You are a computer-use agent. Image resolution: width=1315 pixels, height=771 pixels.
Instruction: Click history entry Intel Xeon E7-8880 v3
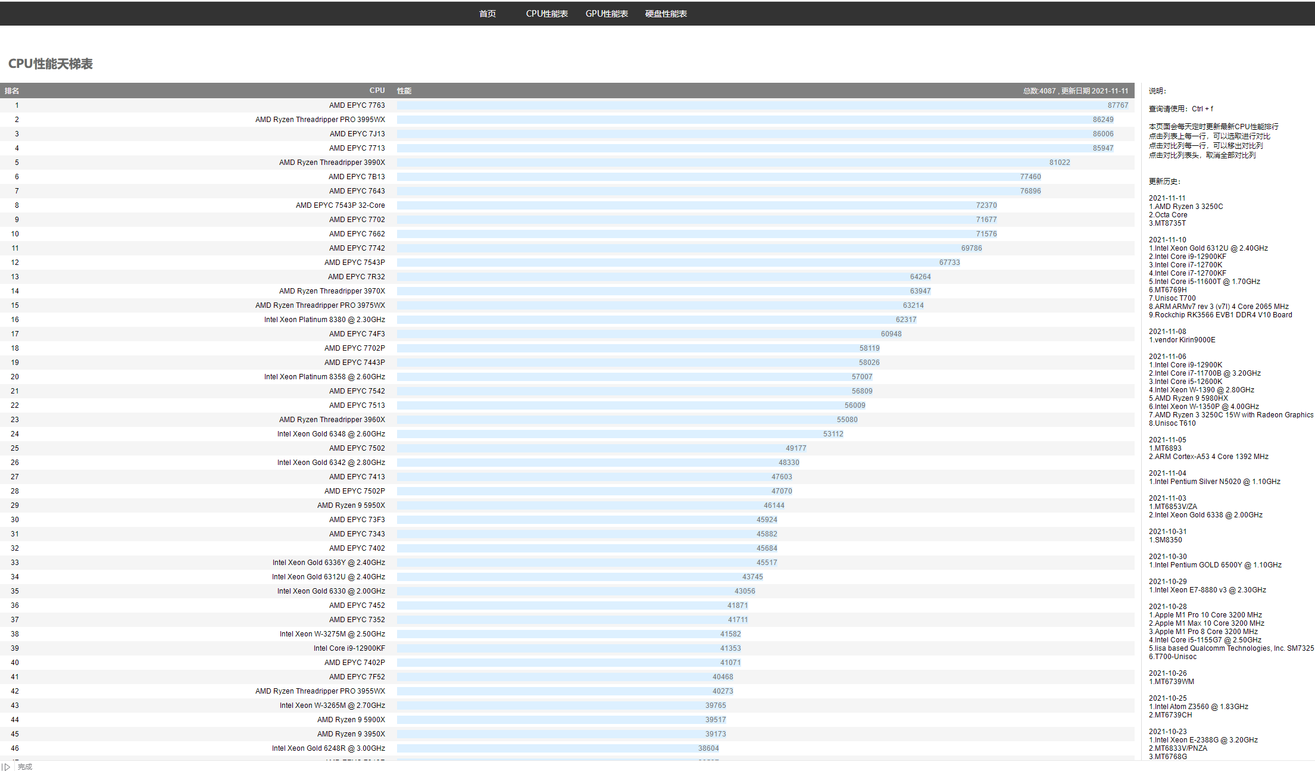point(1207,590)
